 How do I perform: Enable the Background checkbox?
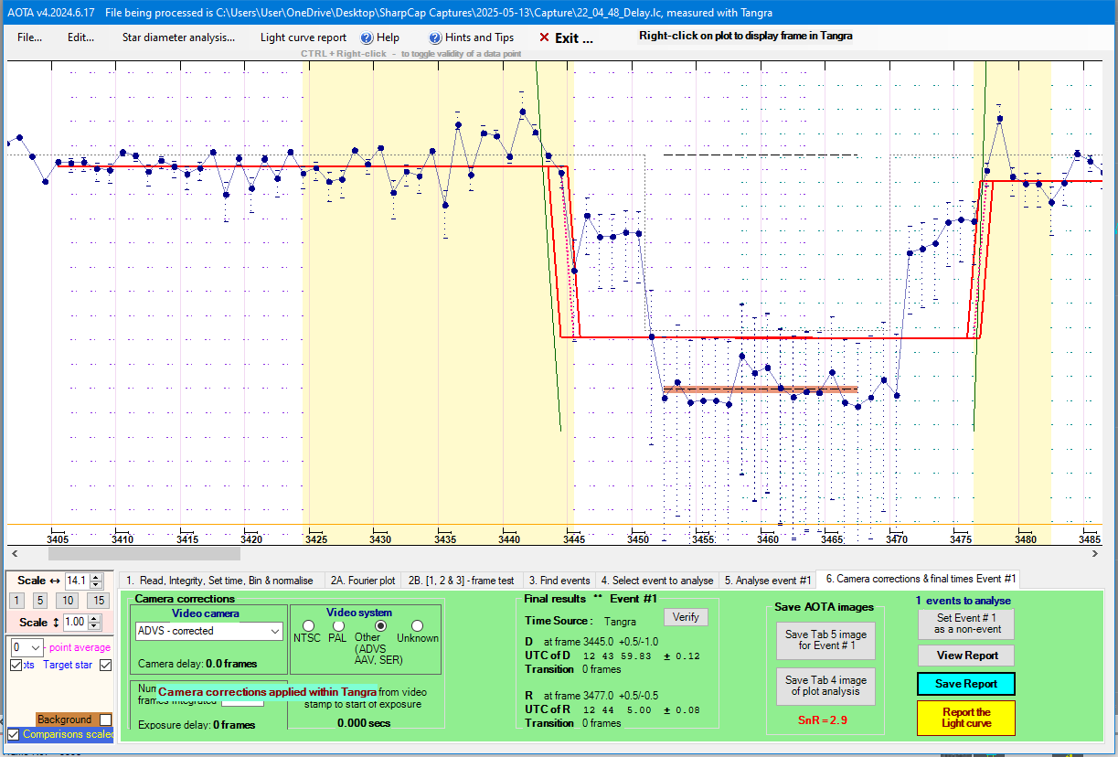coord(105,720)
